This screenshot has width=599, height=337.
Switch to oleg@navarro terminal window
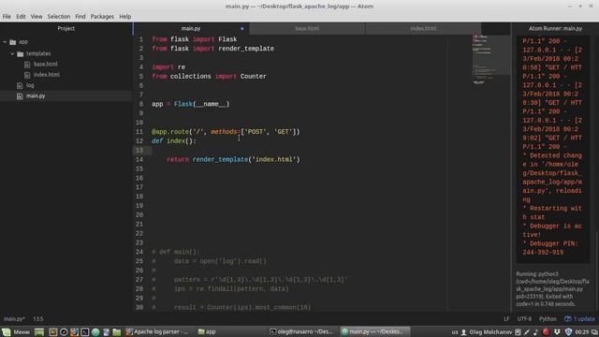301,331
